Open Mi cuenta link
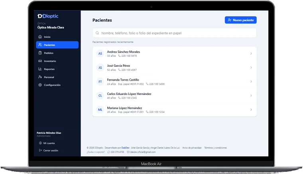Viewport: 303px width, 174px height. point(49,143)
